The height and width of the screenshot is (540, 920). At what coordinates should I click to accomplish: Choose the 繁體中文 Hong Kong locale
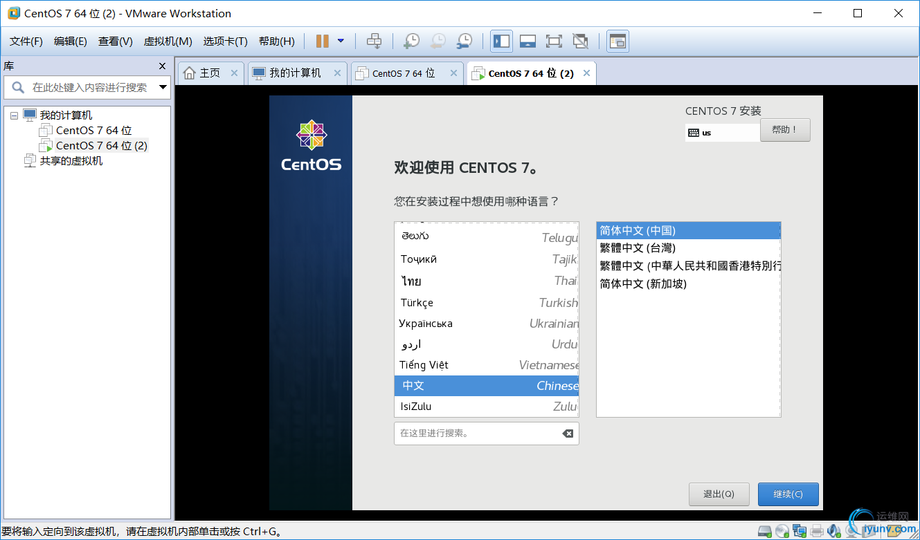688,266
